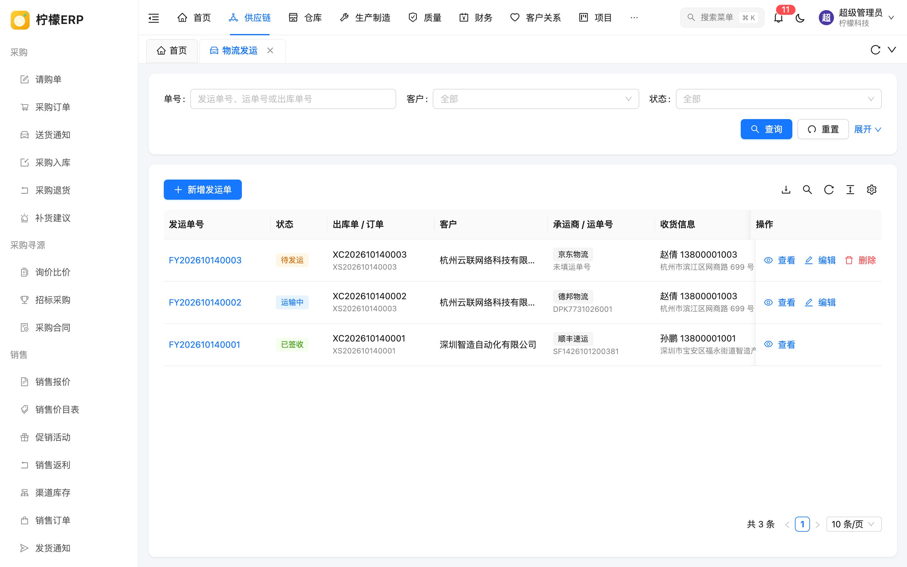The height and width of the screenshot is (567, 907).
Task: View details of shipment FY202610140002
Action: [x=779, y=303]
